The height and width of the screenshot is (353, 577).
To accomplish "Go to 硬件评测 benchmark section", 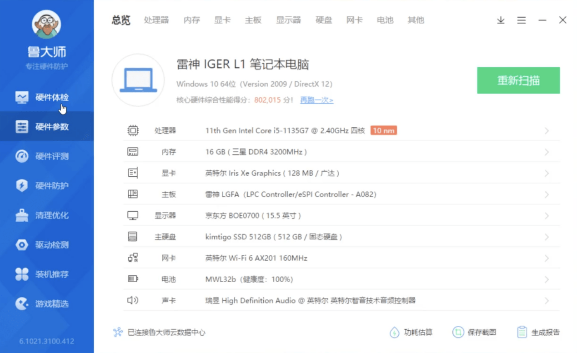I will (47, 156).
